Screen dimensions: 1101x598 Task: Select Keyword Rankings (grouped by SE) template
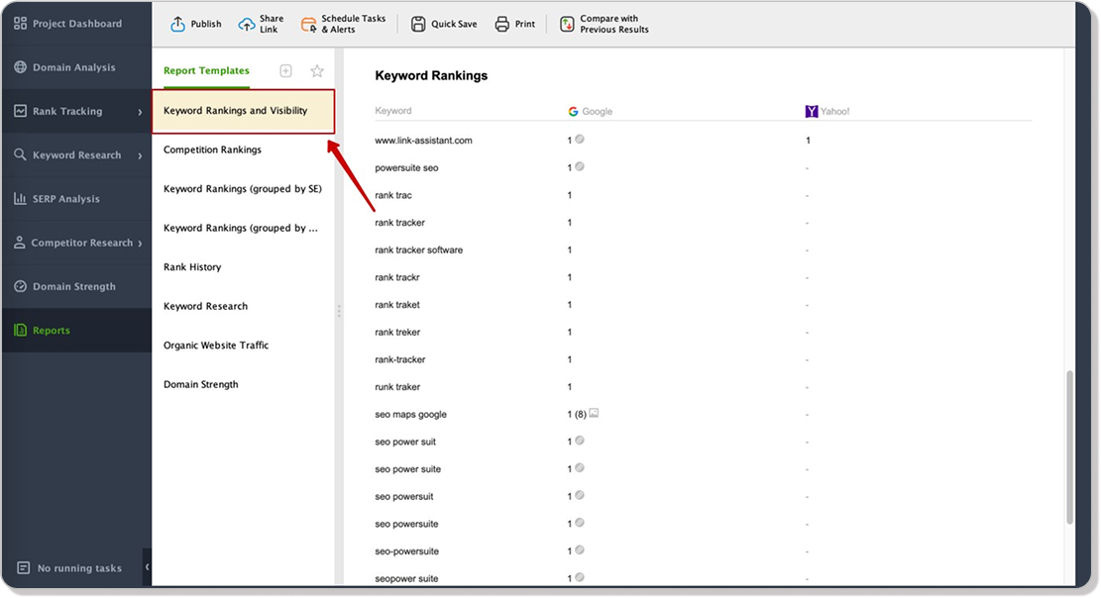(242, 189)
